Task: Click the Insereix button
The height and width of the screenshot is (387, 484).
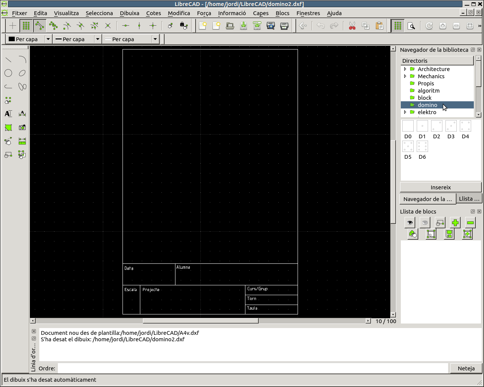Action: (441, 187)
